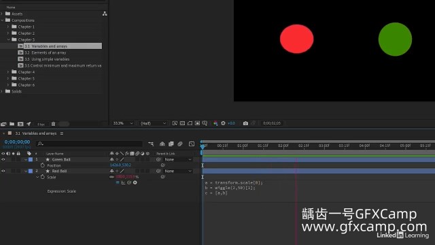Toggle Scale stopwatch on Red Ball
Image resolution: width=435 pixels, height=245 pixels.
pyautogui.click(x=42, y=177)
